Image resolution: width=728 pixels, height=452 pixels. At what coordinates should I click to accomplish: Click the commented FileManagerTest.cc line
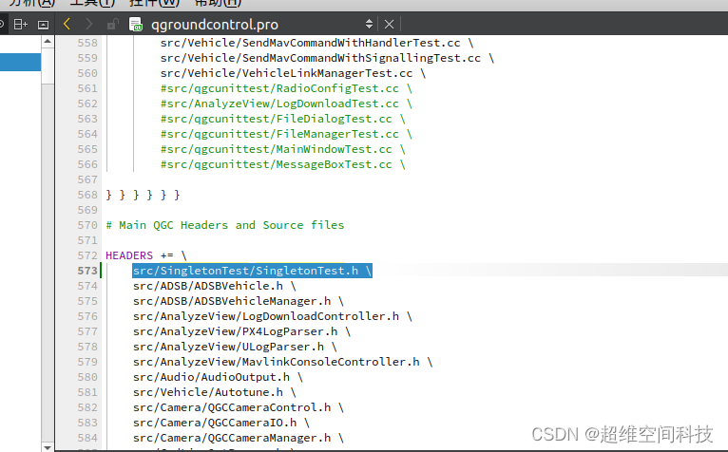click(x=286, y=134)
